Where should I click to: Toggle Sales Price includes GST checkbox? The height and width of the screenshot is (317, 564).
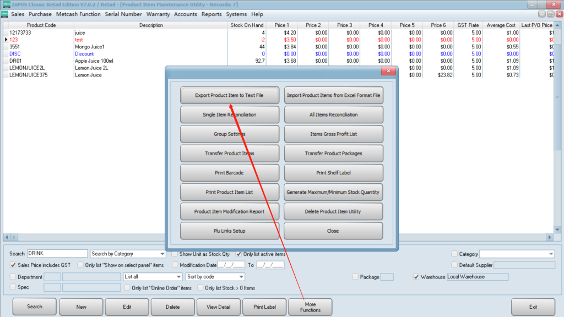pos(14,265)
